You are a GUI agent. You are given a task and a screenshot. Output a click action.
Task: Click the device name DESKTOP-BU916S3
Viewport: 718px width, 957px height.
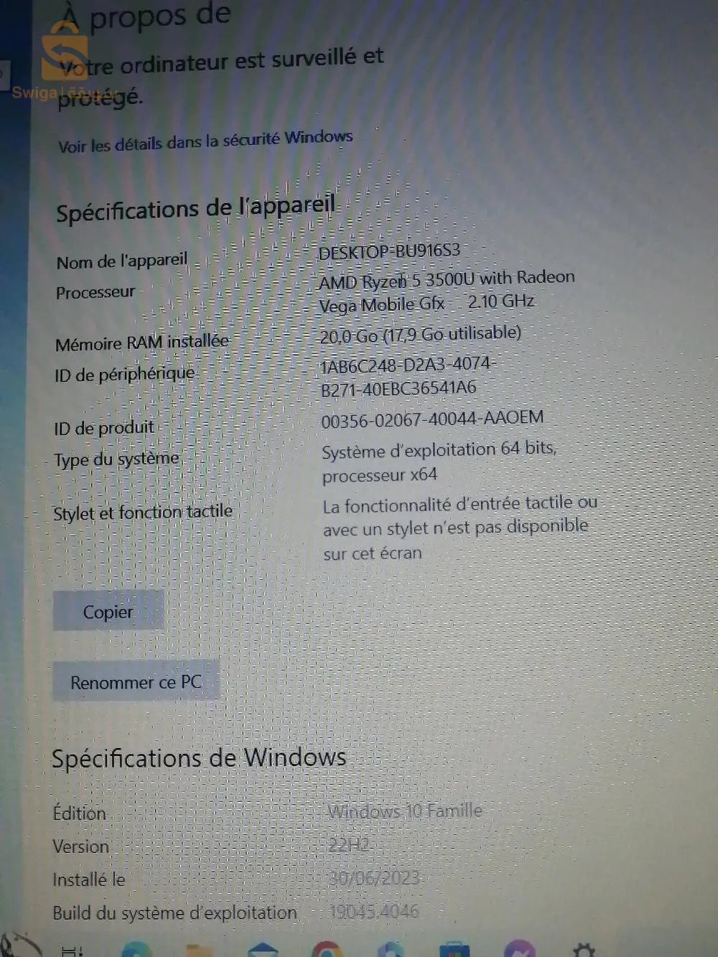[388, 251]
